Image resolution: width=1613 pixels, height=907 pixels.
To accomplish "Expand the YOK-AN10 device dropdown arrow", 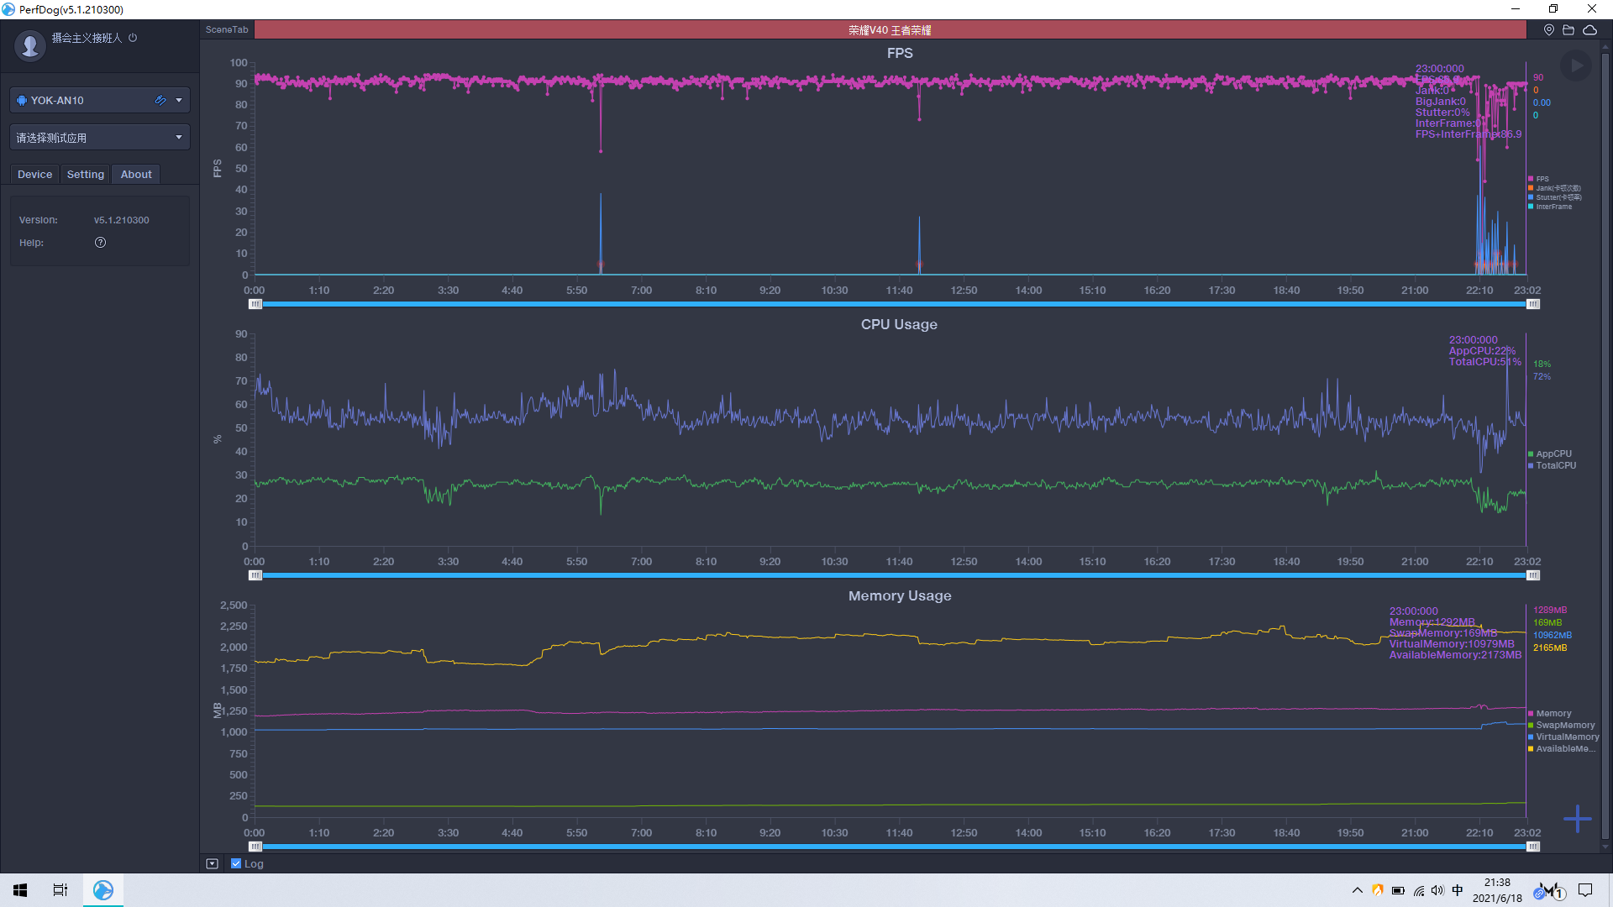I will pos(179,100).
